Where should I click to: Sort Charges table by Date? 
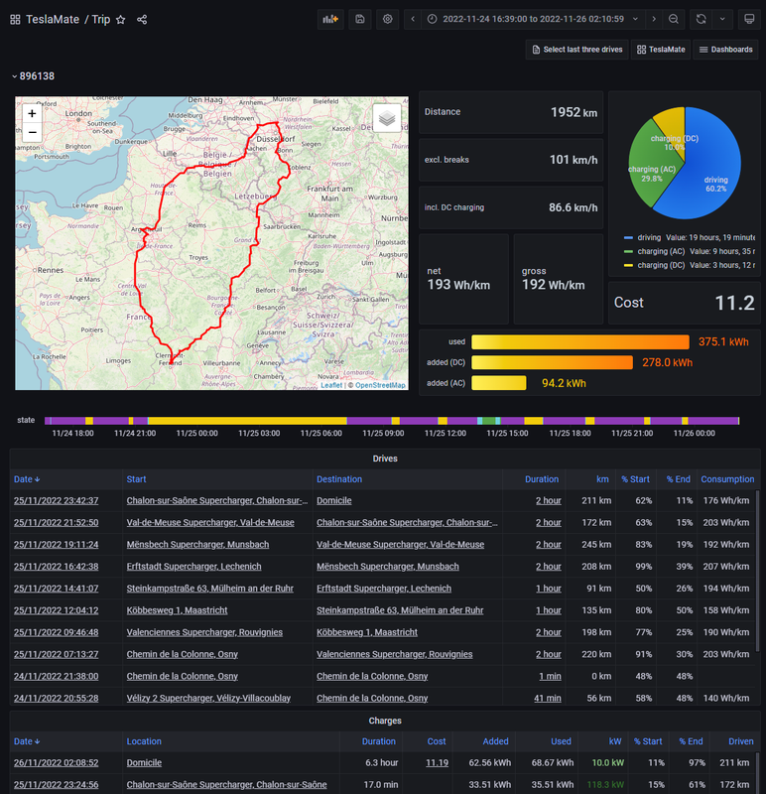[27, 741]
